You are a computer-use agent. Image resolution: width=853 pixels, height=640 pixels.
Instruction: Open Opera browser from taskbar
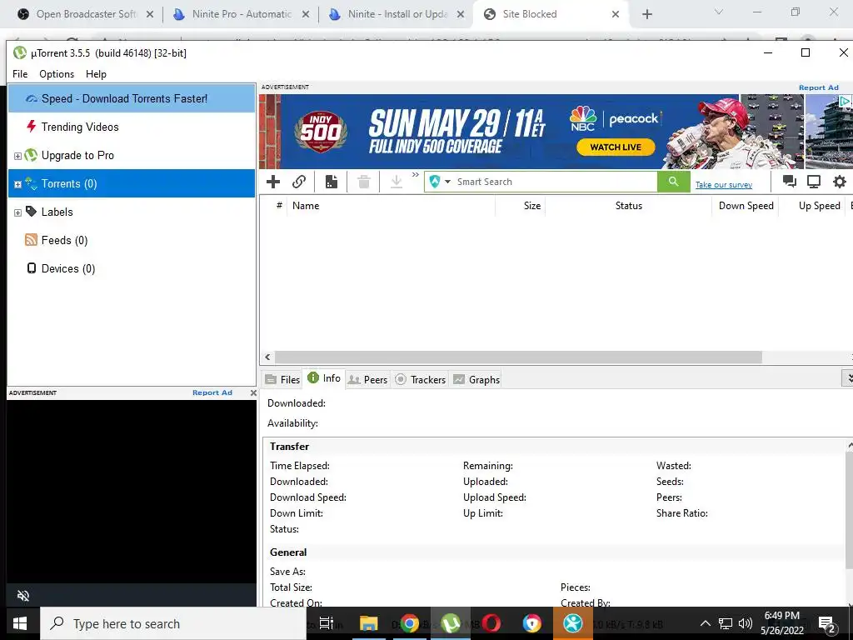[491, 623]
